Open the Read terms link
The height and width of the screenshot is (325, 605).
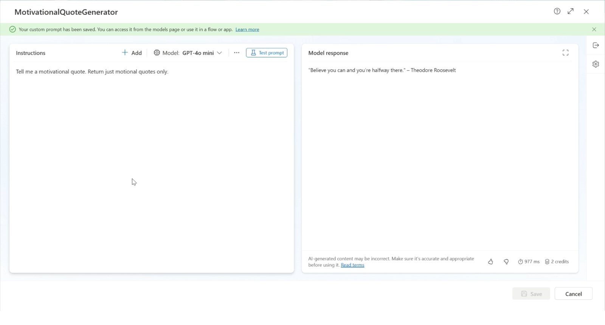point(352,265)
